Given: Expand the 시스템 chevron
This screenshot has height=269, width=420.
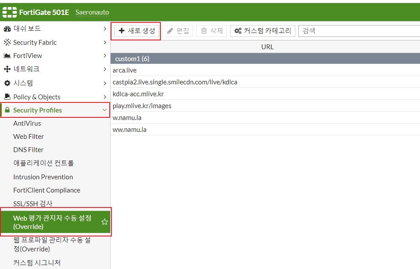Looking at the screenshot, I should point(105,84).
